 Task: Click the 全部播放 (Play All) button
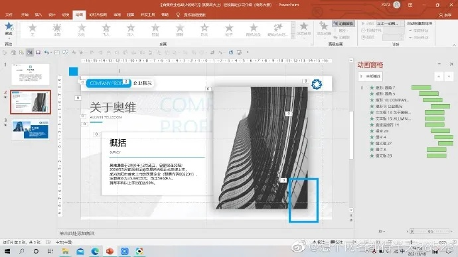click(x=370, y=76)
